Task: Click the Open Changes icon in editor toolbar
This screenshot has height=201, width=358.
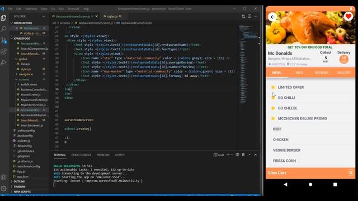Action: click(243, 16)
